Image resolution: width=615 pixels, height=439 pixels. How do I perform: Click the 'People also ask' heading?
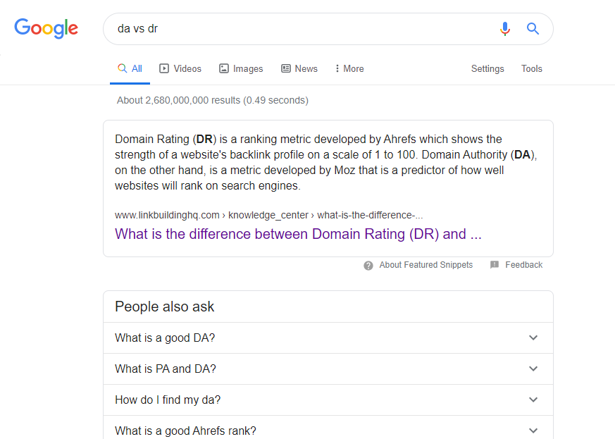pos(165,307)
